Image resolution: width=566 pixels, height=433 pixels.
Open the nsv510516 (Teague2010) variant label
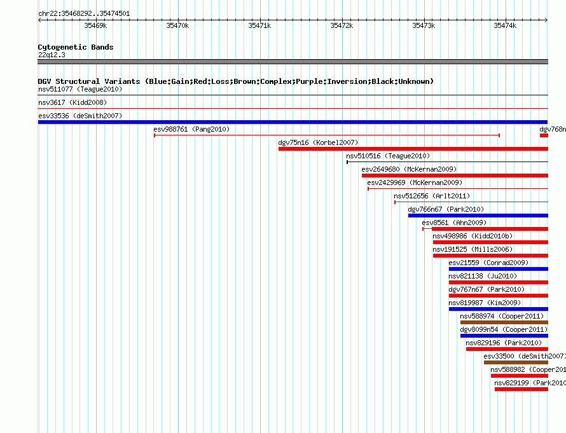[x=388, y=156]
